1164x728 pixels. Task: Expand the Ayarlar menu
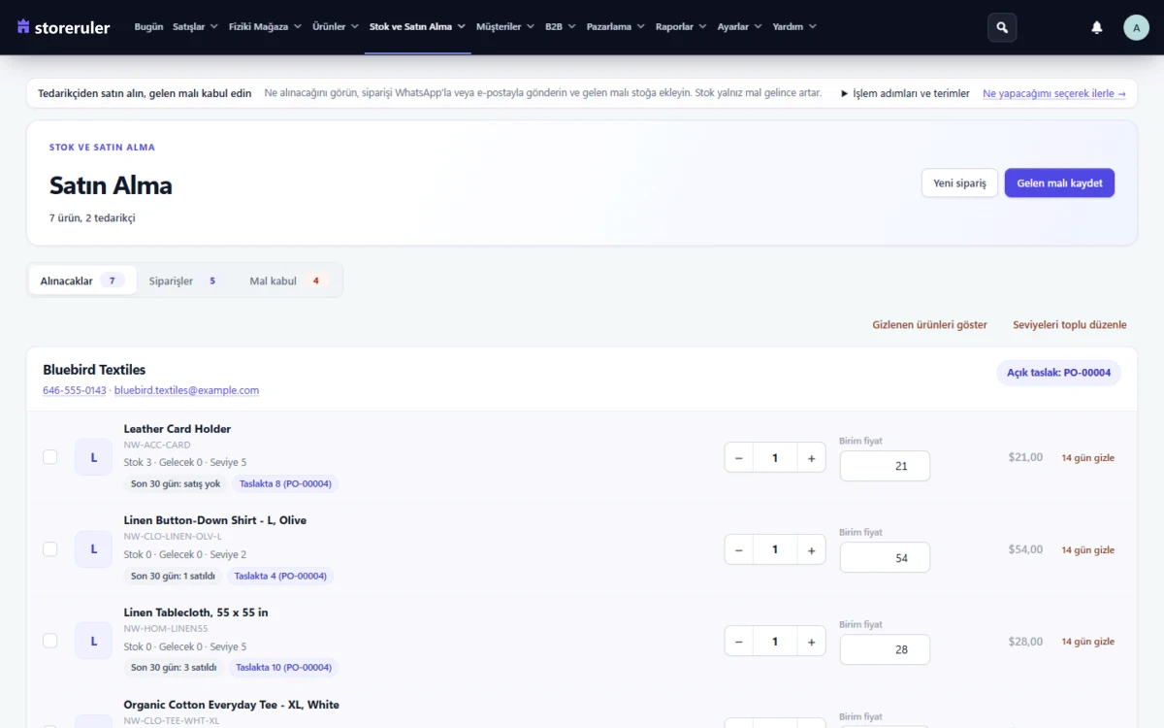[x=740, y=27]
